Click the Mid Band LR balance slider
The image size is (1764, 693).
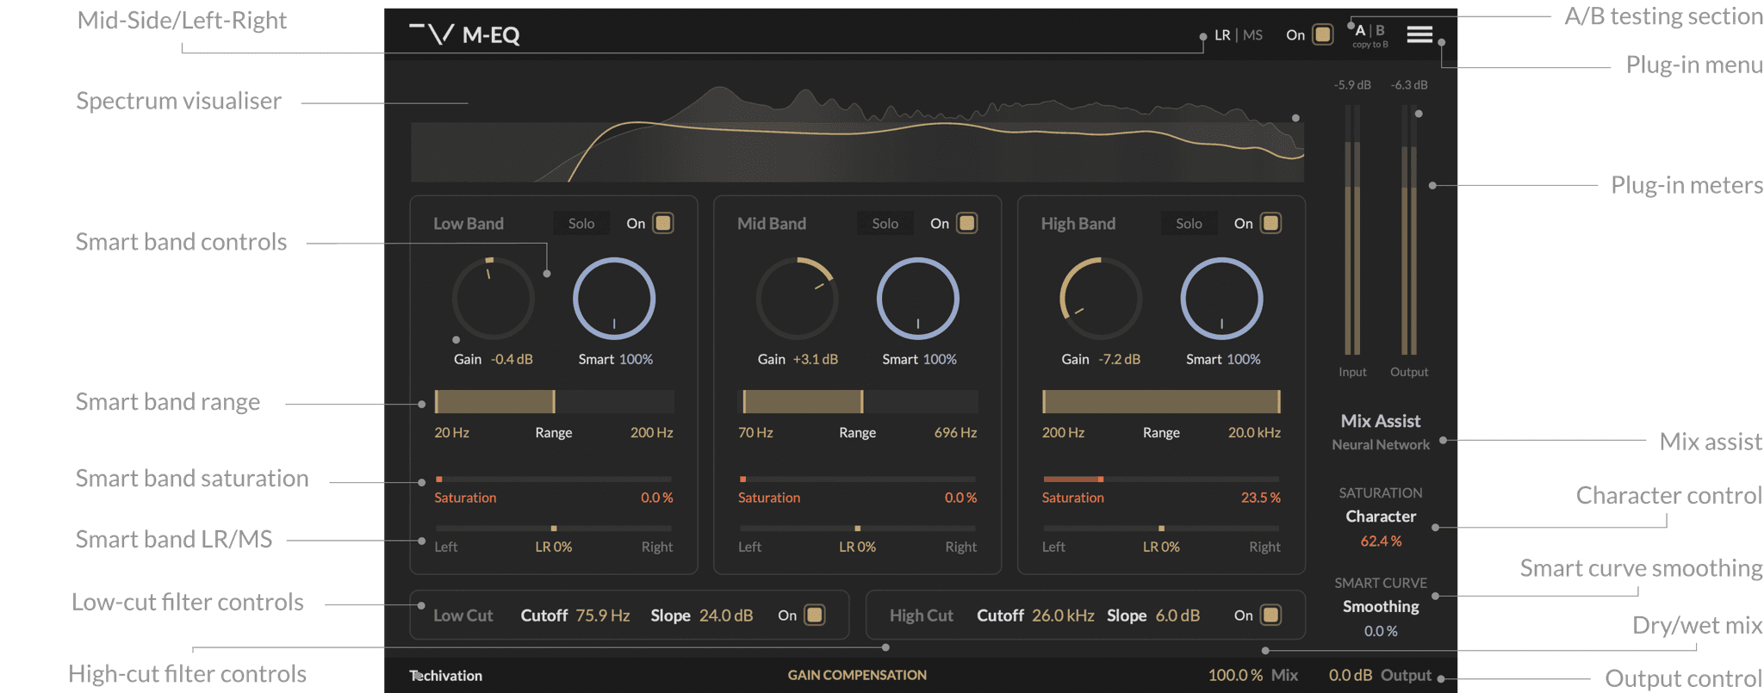[858, 528]
